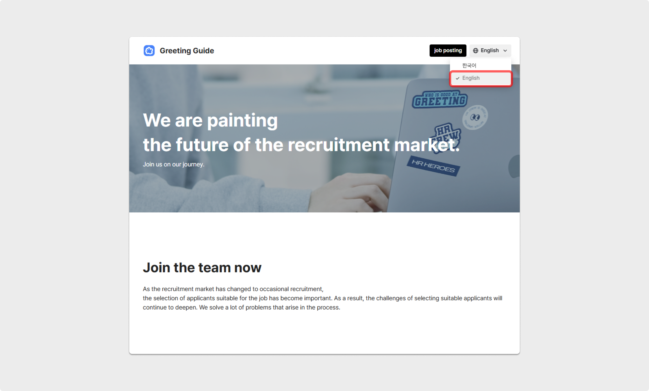Click the round eyes sticker on laptop
This screenshot has width=649, height=391.
coord(475,117)
